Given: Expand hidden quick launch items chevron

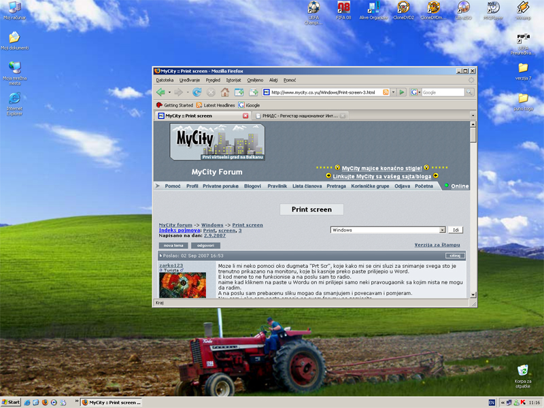Looking at the screenshot, I should pos(77,401).
